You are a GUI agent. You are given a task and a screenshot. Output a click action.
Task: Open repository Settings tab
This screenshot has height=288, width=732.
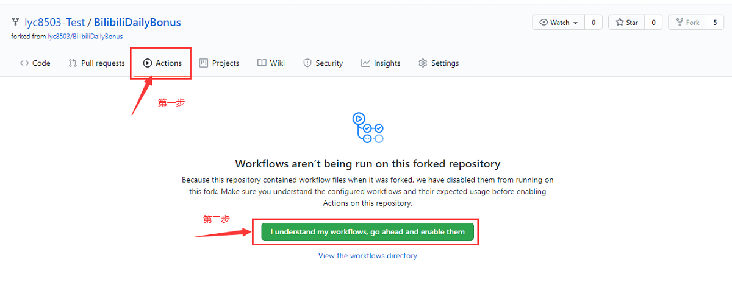click(439, 63)
